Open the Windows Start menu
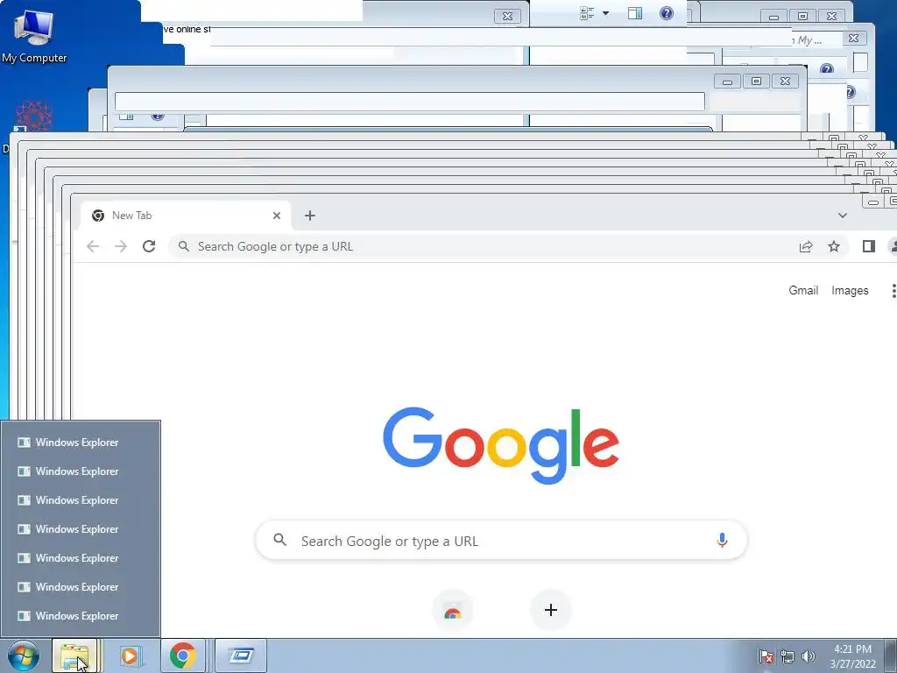Image resolution: width=897 pixels, height=673 pixels. (24, 655)
